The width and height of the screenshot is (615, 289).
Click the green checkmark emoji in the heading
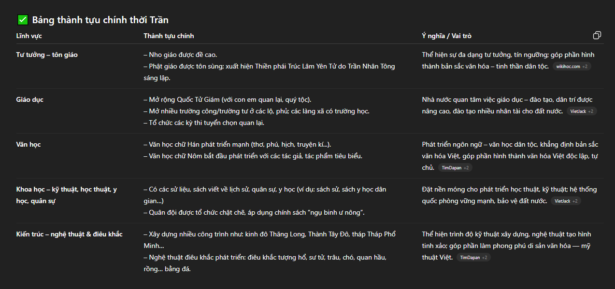pos(22,20)
